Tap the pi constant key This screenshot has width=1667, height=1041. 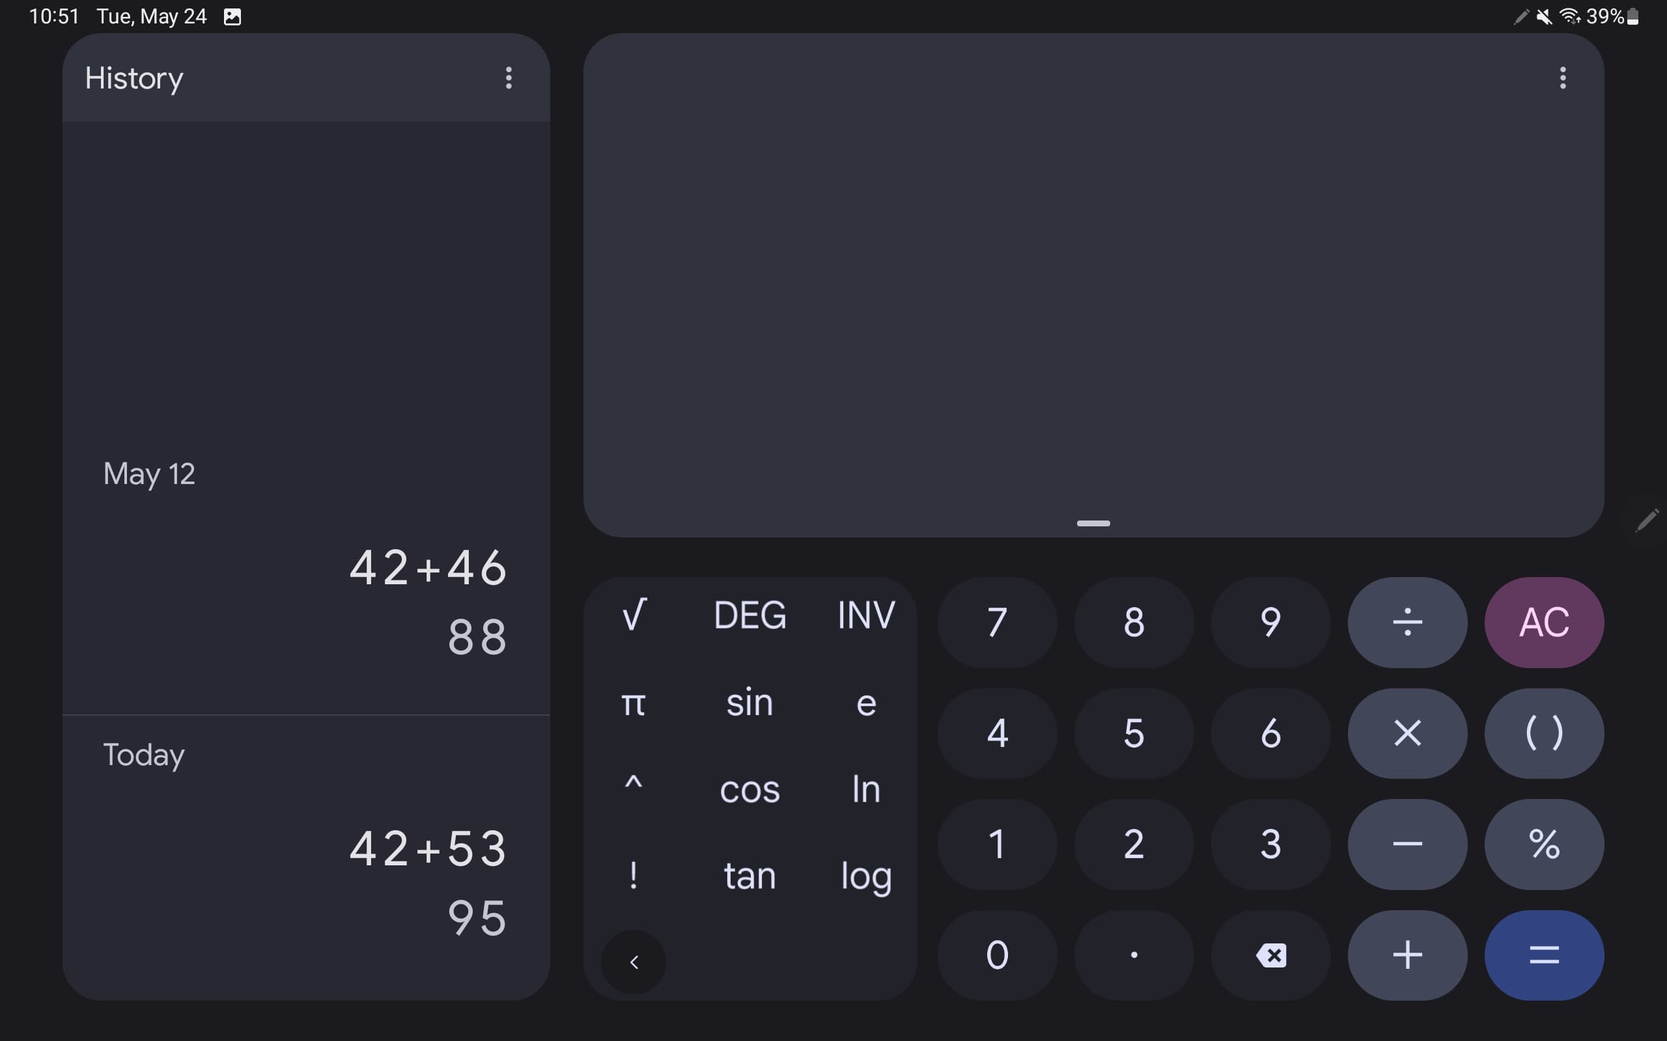point(633,703)
